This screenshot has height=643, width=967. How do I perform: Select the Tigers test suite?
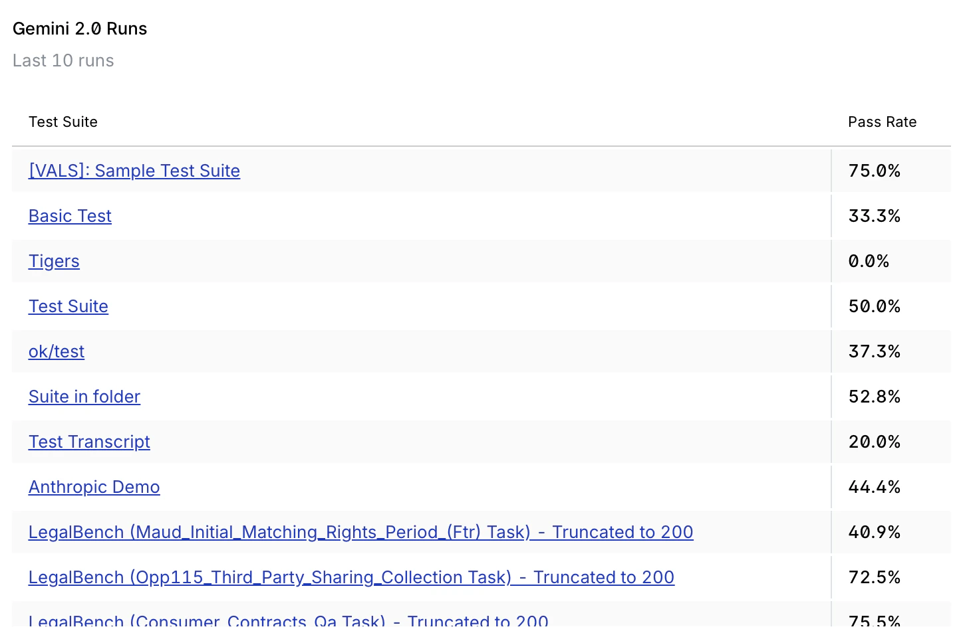[x=54, y=261]
